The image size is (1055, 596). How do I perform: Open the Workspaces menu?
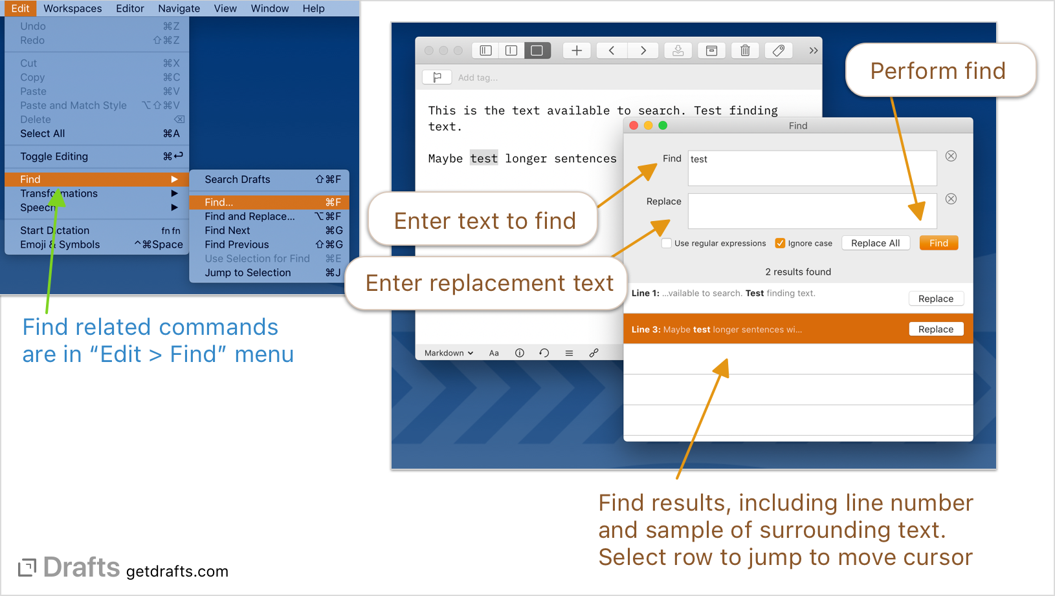pyautogui.click(x=72, y=8)
